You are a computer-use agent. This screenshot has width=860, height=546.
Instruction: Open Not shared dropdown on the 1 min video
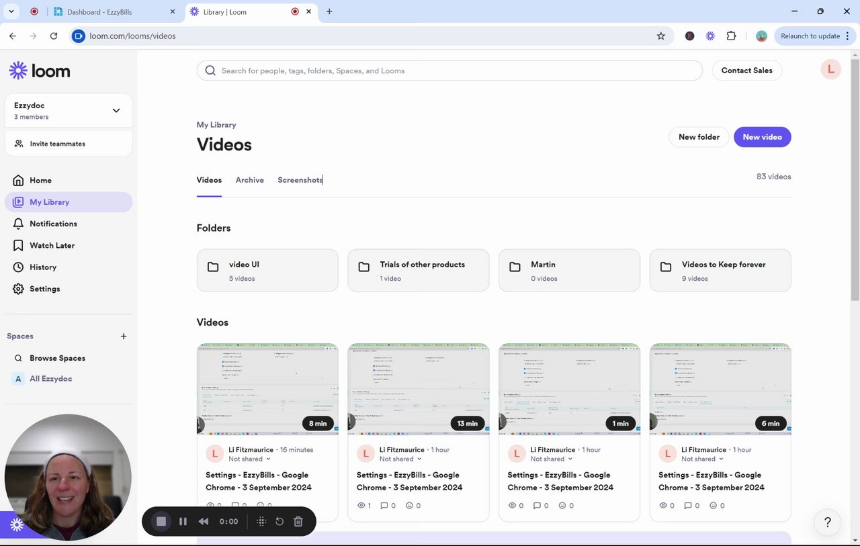pos(552,459)
